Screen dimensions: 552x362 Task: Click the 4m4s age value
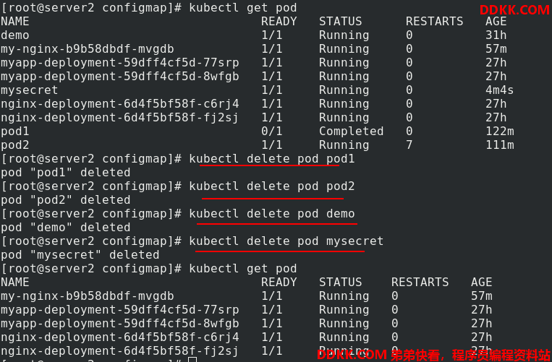pyautogui.click(x=499, y=90)
